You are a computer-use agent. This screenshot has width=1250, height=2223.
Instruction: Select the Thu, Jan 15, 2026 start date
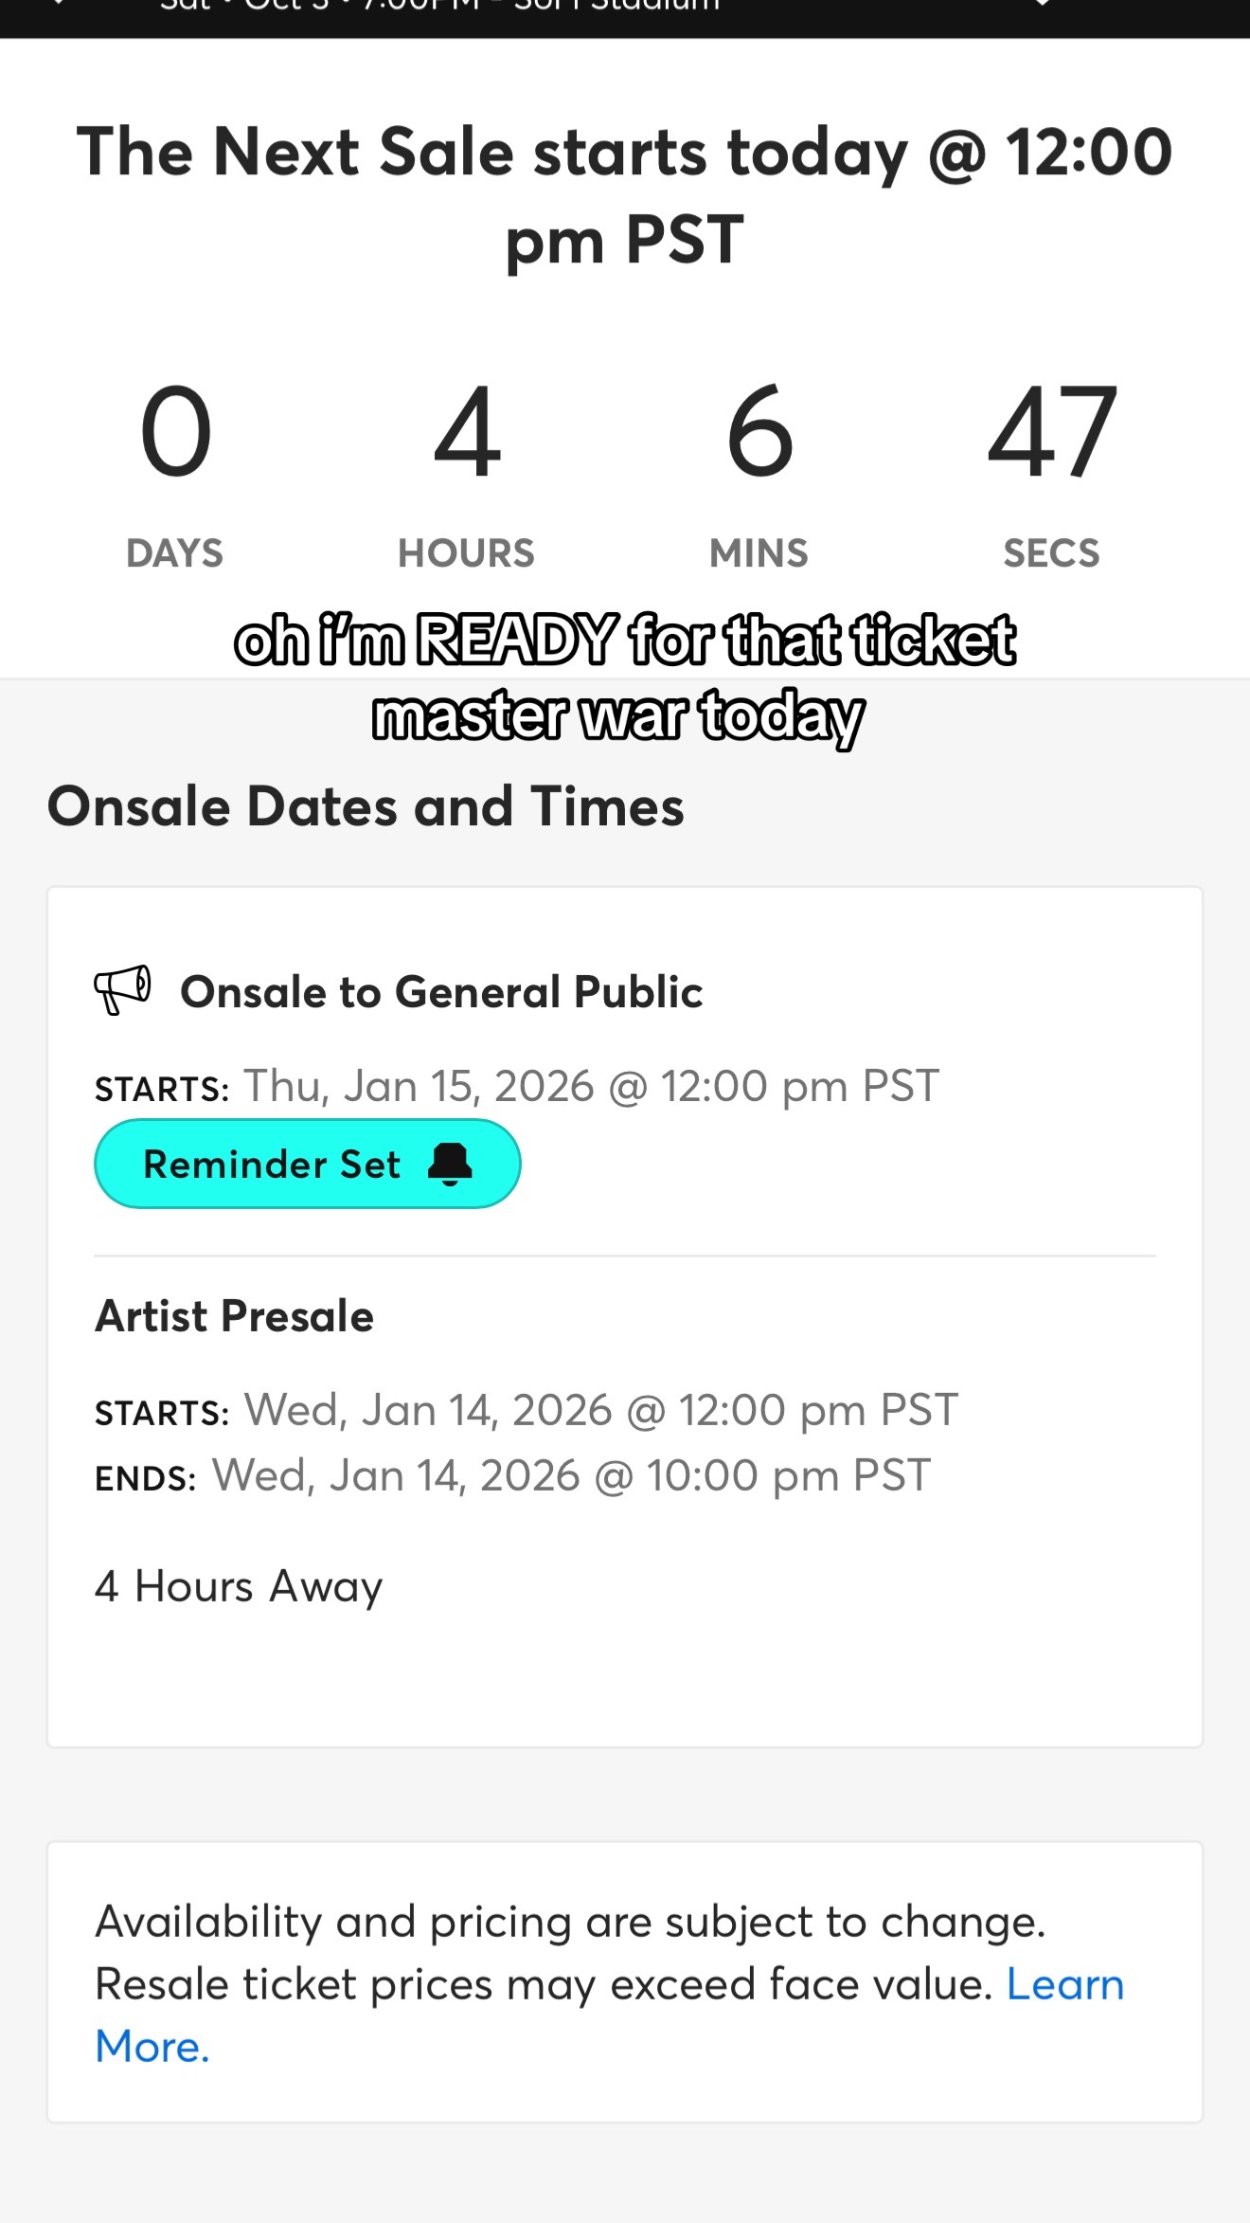pyautogui.click(x=592, y=1086)
